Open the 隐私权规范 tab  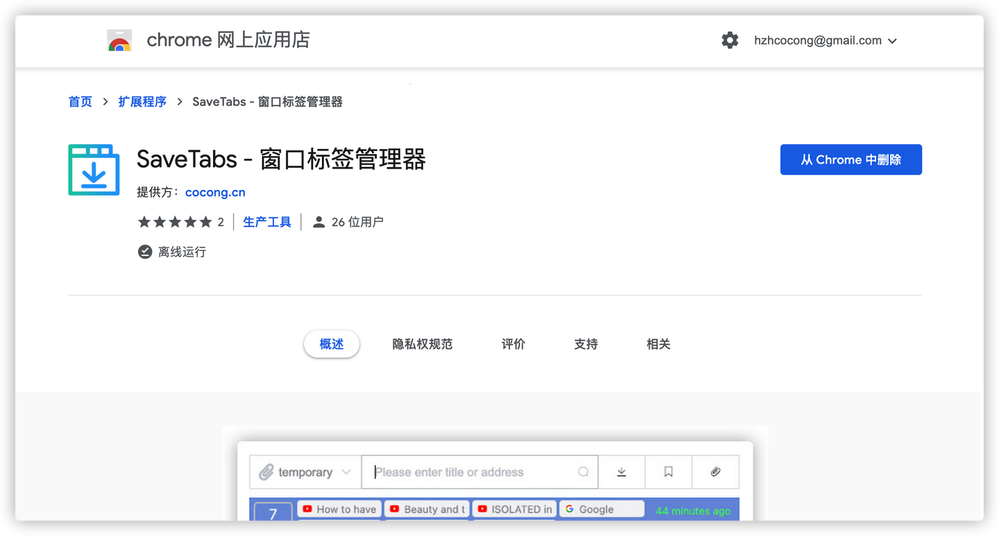click(x=422, y=343)
